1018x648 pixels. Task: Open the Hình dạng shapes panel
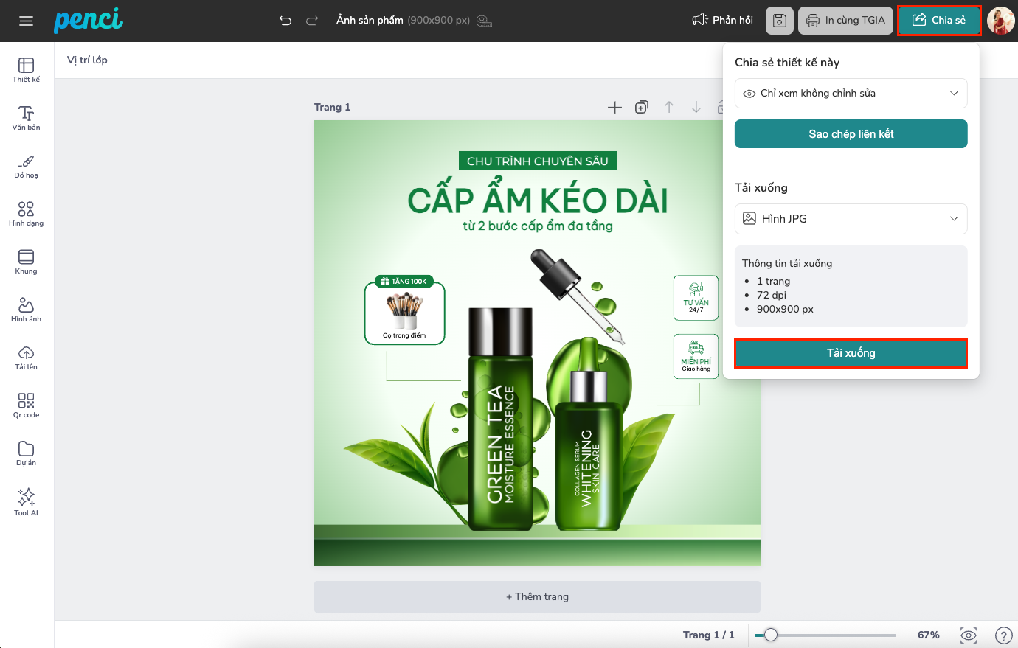pyautogui.click(x=26, y=214)
